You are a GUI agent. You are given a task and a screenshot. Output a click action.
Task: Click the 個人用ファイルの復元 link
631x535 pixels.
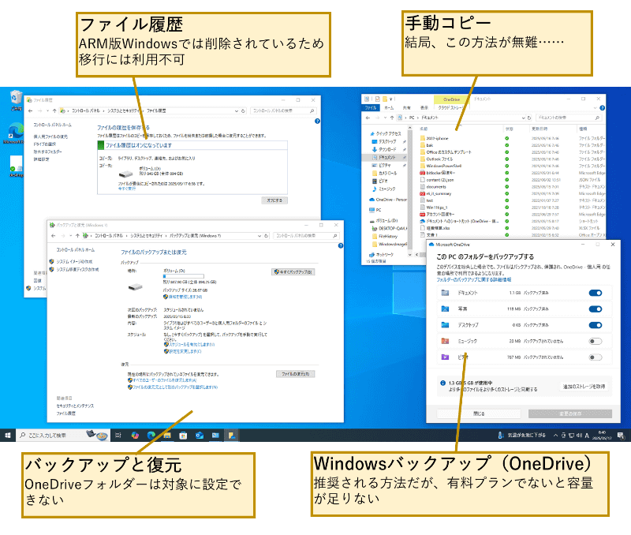point(50,137)
